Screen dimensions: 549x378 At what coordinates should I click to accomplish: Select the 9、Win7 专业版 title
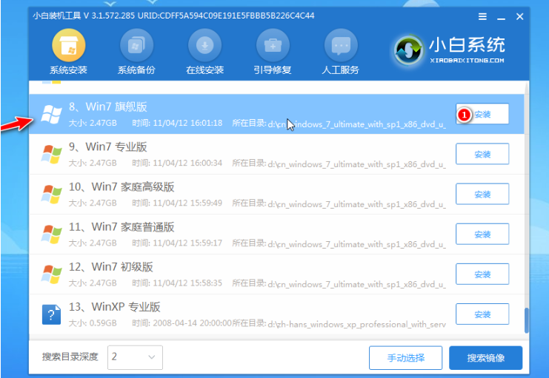pos(108,147)
